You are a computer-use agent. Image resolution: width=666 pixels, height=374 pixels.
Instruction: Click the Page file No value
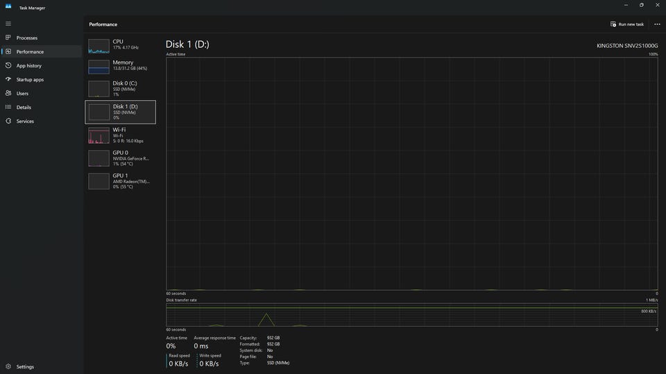[270, 357]
